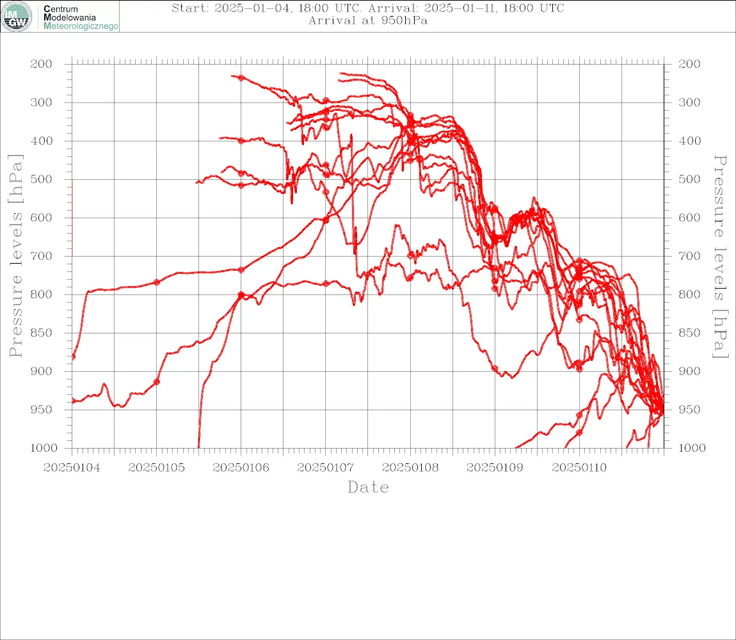Click the right axis 950 tick label

tap(689, 410)
